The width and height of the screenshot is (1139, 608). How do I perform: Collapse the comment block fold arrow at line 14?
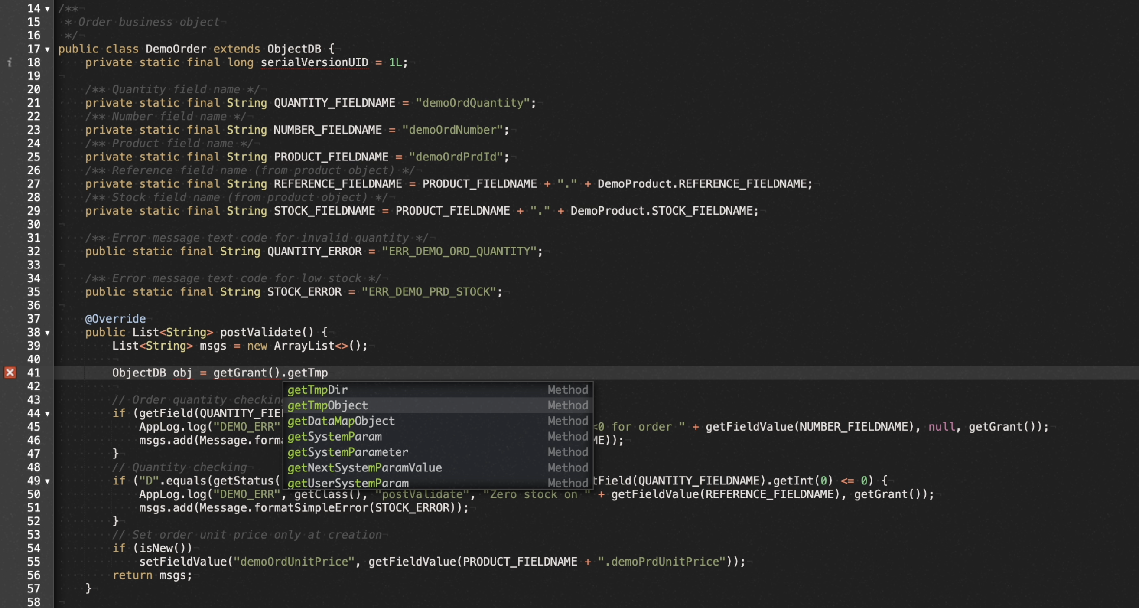(x=47, y=9)
